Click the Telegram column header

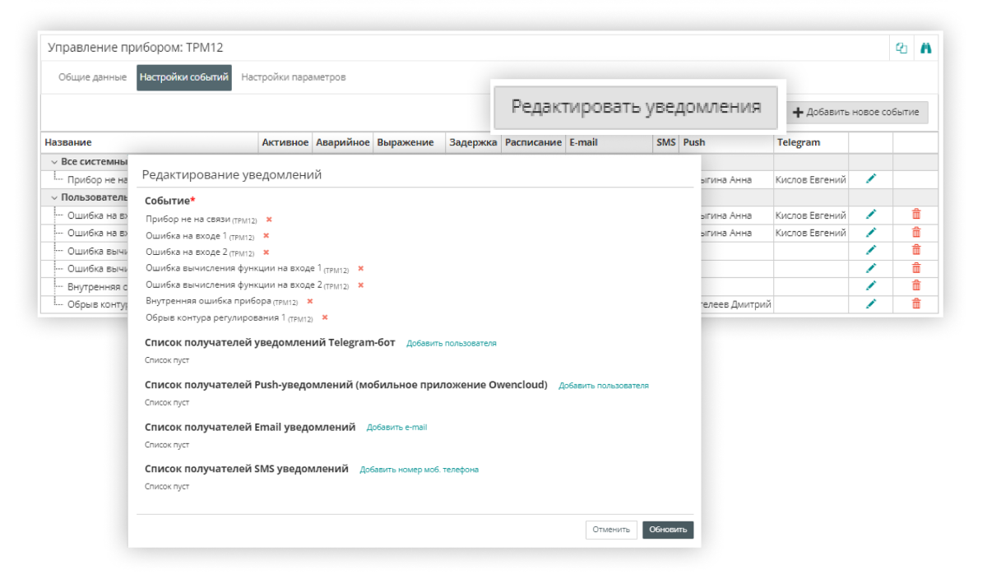coord(811,142)
